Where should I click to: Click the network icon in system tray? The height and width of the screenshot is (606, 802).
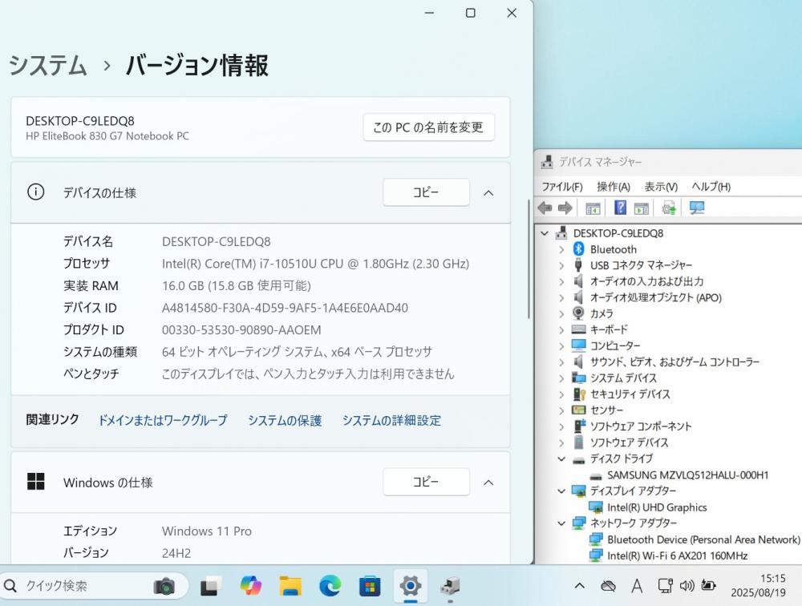[x=665, y=586]
